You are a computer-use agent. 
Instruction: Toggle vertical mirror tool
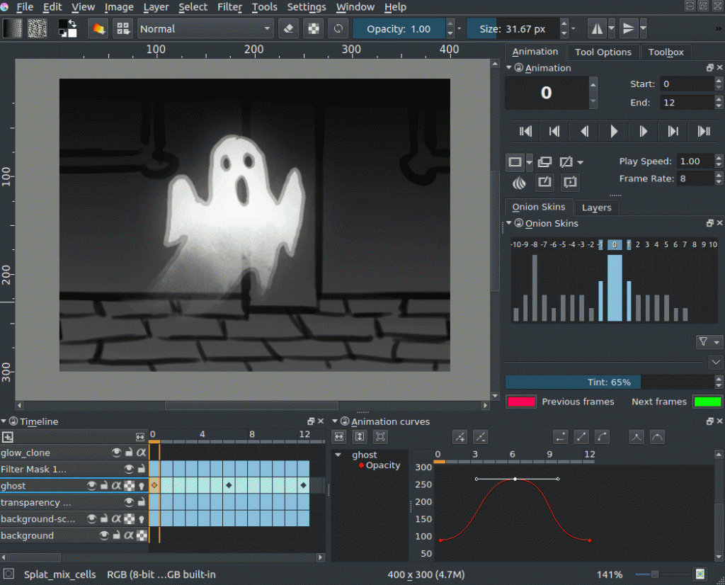coord(629,28)
